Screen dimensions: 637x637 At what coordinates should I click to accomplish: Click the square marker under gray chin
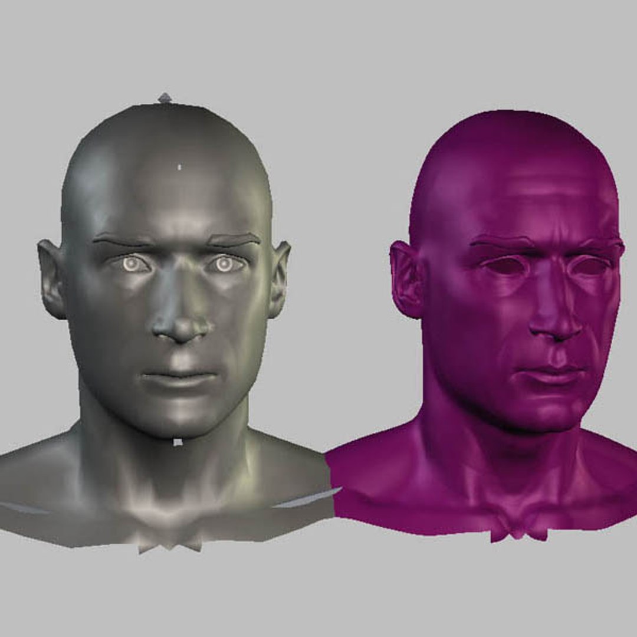(x=178, y=442)
